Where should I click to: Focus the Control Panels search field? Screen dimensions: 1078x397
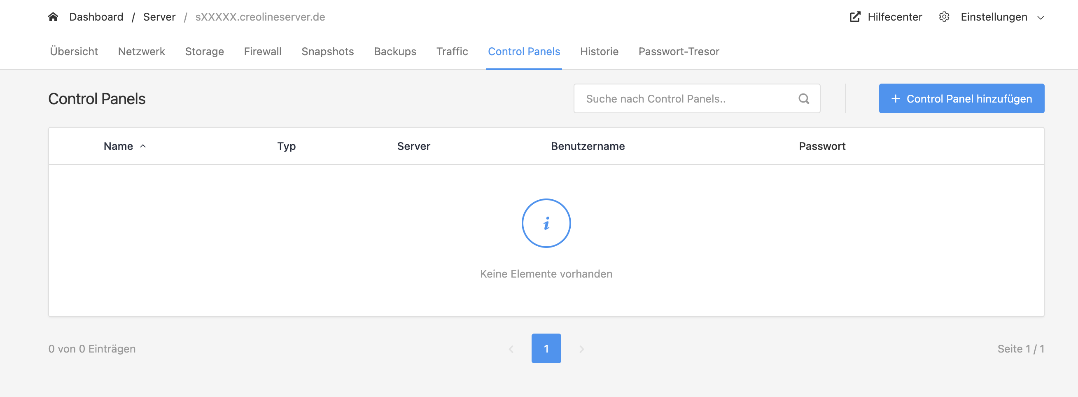[x=686, y=99]
